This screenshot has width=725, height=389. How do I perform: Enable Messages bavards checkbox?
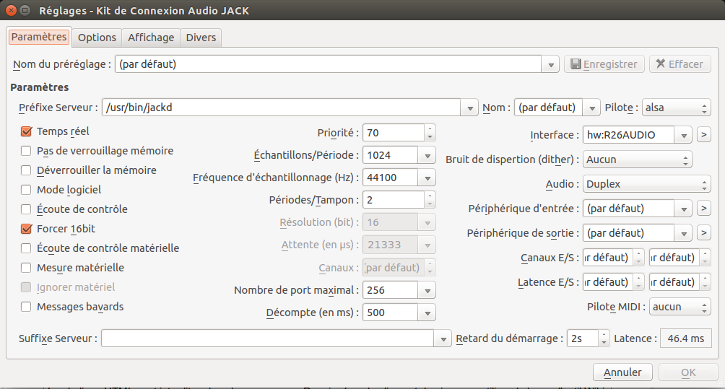(x=26, y=307)
